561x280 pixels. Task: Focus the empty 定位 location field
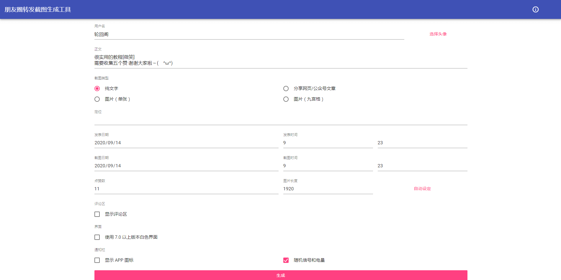pos(280,120)
